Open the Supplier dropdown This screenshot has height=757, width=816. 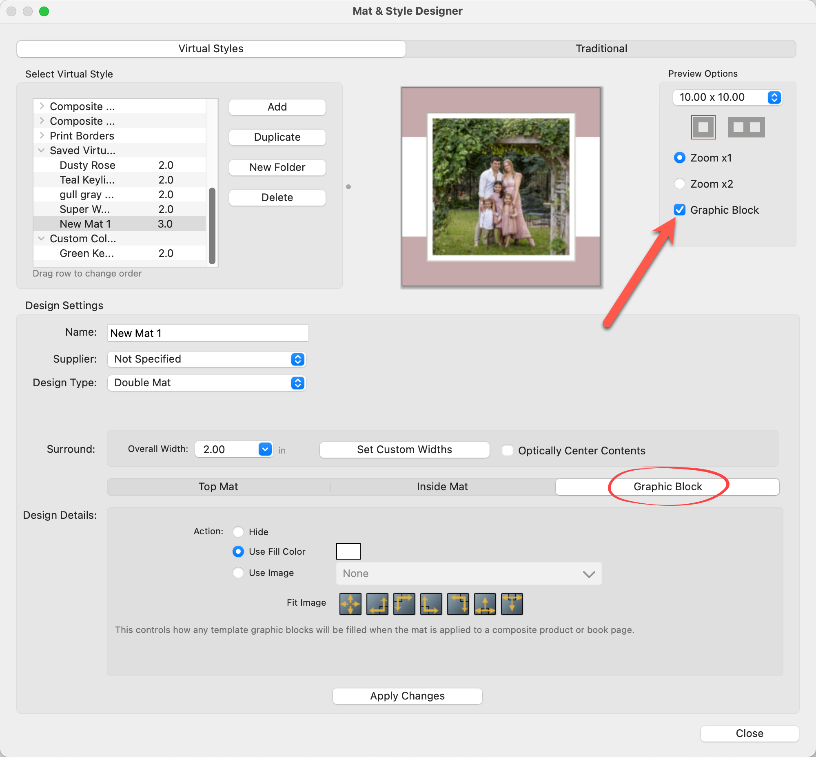tap(206, 359)
